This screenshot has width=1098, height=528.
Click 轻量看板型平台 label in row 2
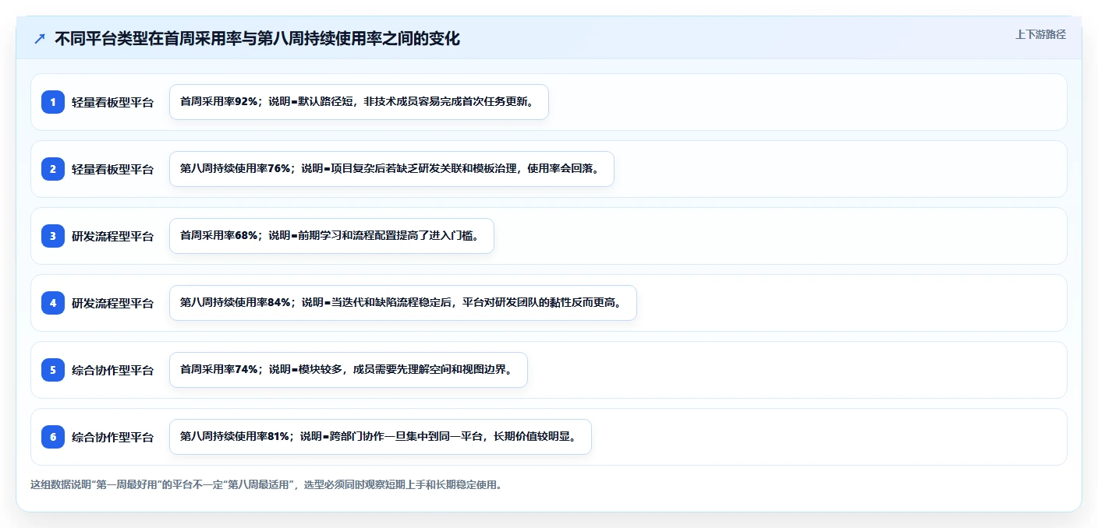[113, 169]
